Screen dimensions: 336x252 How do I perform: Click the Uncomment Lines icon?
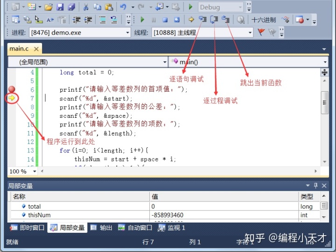(114, 20)
